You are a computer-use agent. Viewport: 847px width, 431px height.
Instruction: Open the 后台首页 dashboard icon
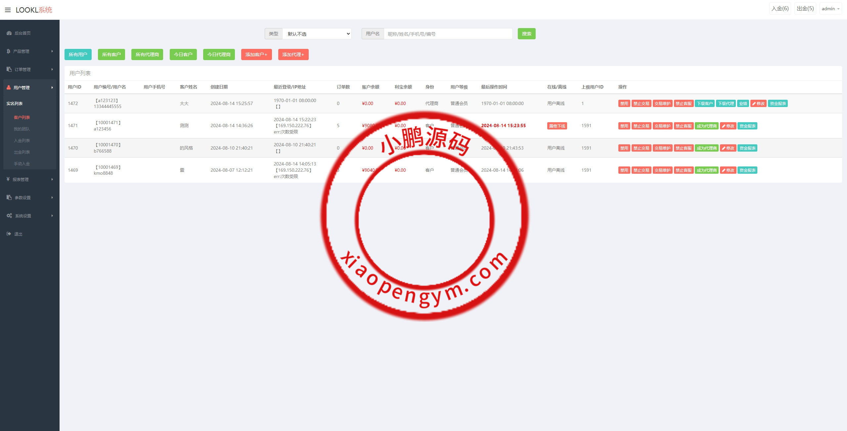pos(9,33)
